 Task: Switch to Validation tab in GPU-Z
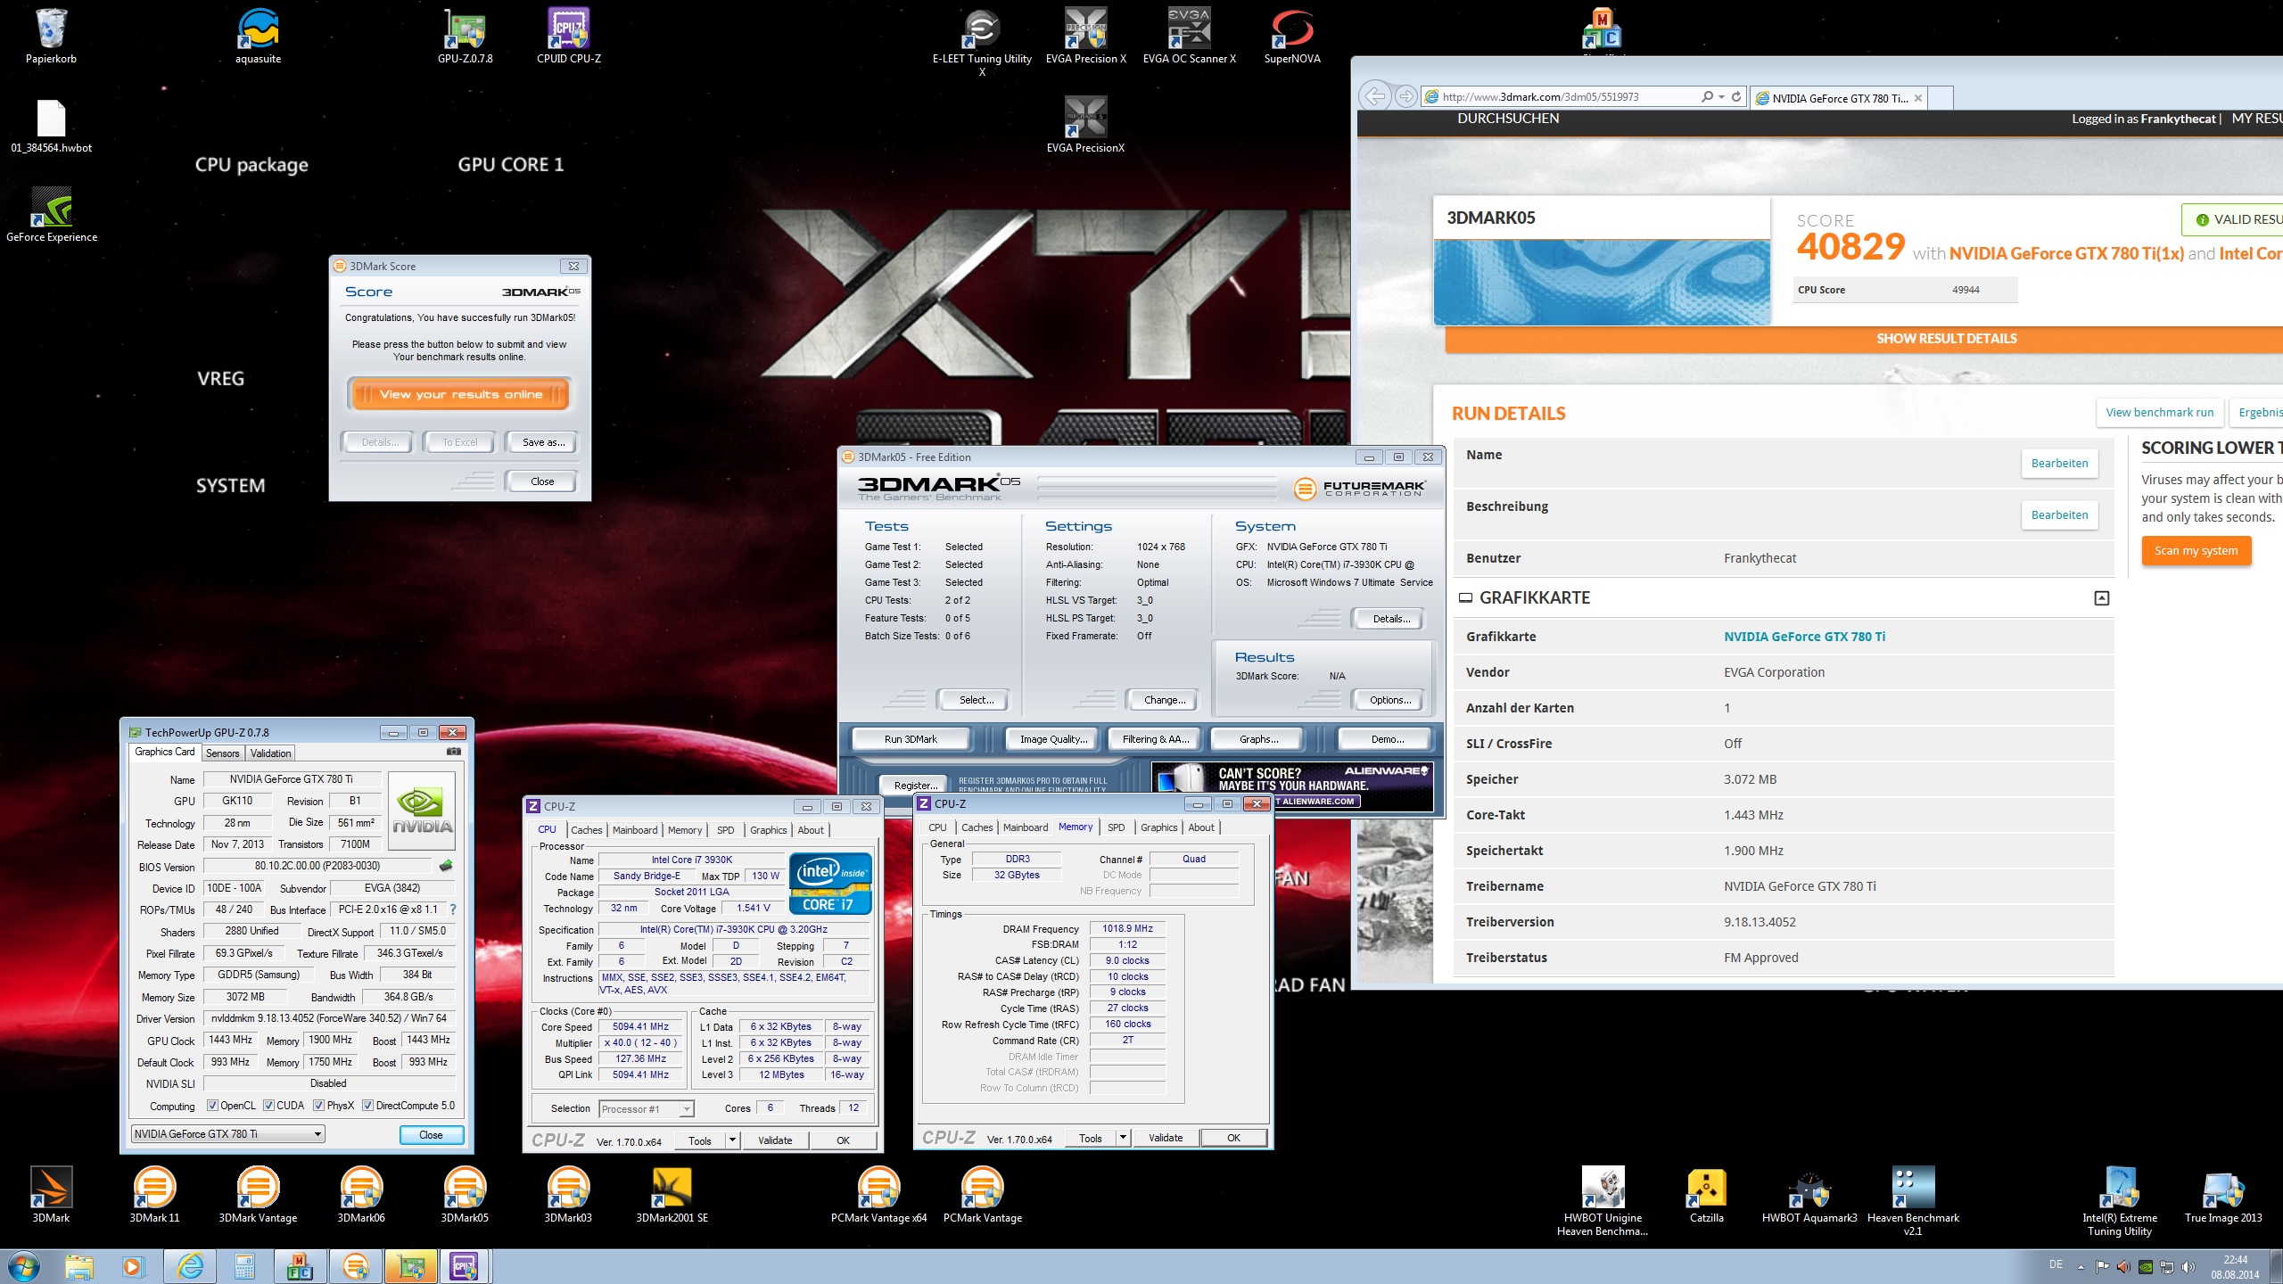[271, 753]
